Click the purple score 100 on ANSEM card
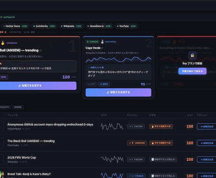This screenshot has height=178, width=216. point(66,77)
